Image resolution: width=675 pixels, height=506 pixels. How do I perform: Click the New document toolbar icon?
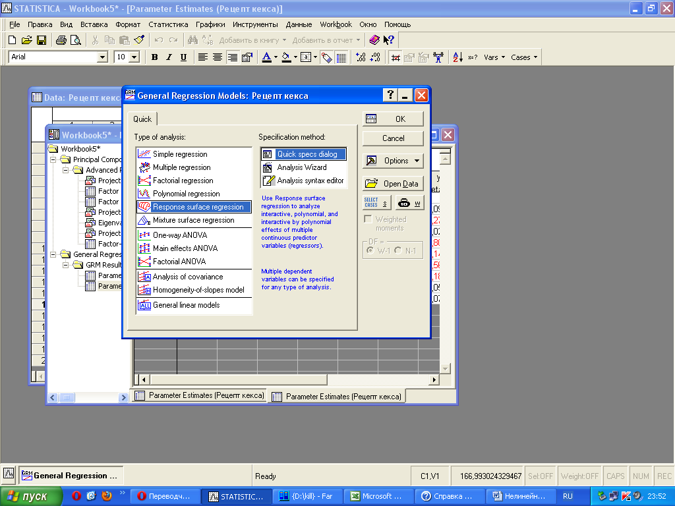coord(12,40)
